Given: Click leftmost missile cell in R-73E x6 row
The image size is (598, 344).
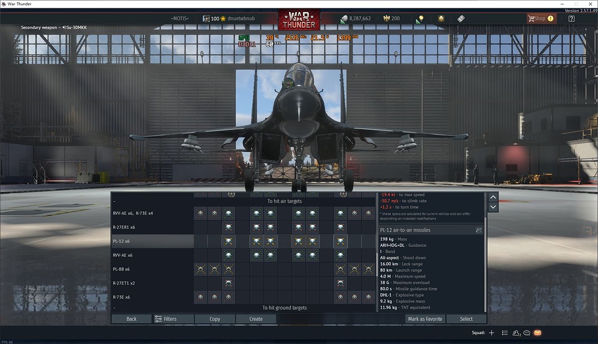Looking at the screenshot, I should (201, 297).
